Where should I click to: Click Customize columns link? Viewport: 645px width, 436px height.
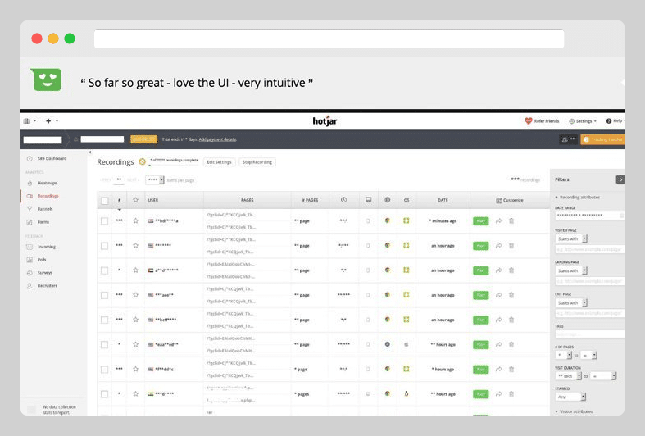coord(510,200)
